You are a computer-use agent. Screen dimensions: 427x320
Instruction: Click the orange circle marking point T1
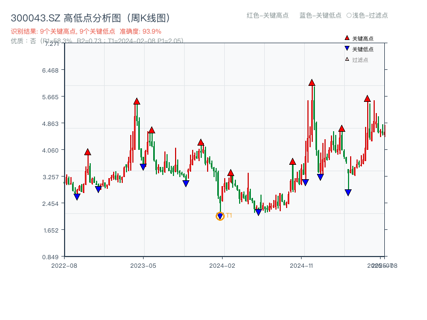pos(219,216)
